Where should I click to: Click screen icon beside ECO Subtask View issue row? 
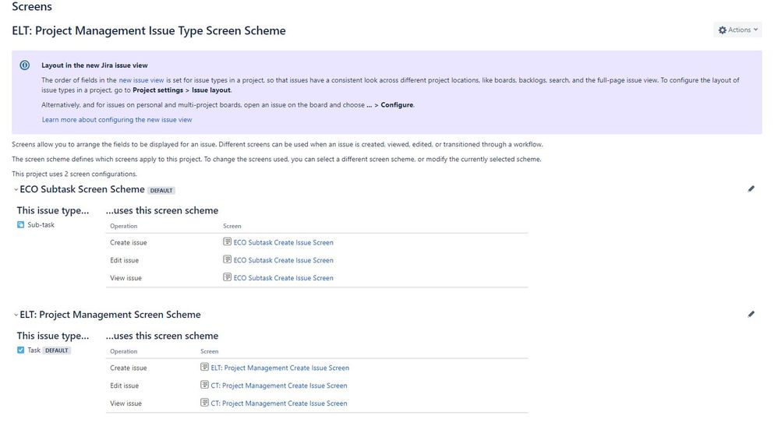tap(228, 277)
